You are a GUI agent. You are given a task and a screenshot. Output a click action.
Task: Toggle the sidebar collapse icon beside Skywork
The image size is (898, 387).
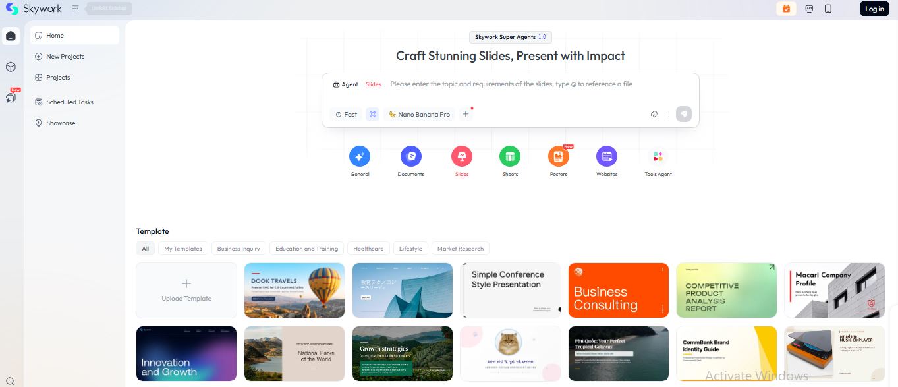(76, 9)
